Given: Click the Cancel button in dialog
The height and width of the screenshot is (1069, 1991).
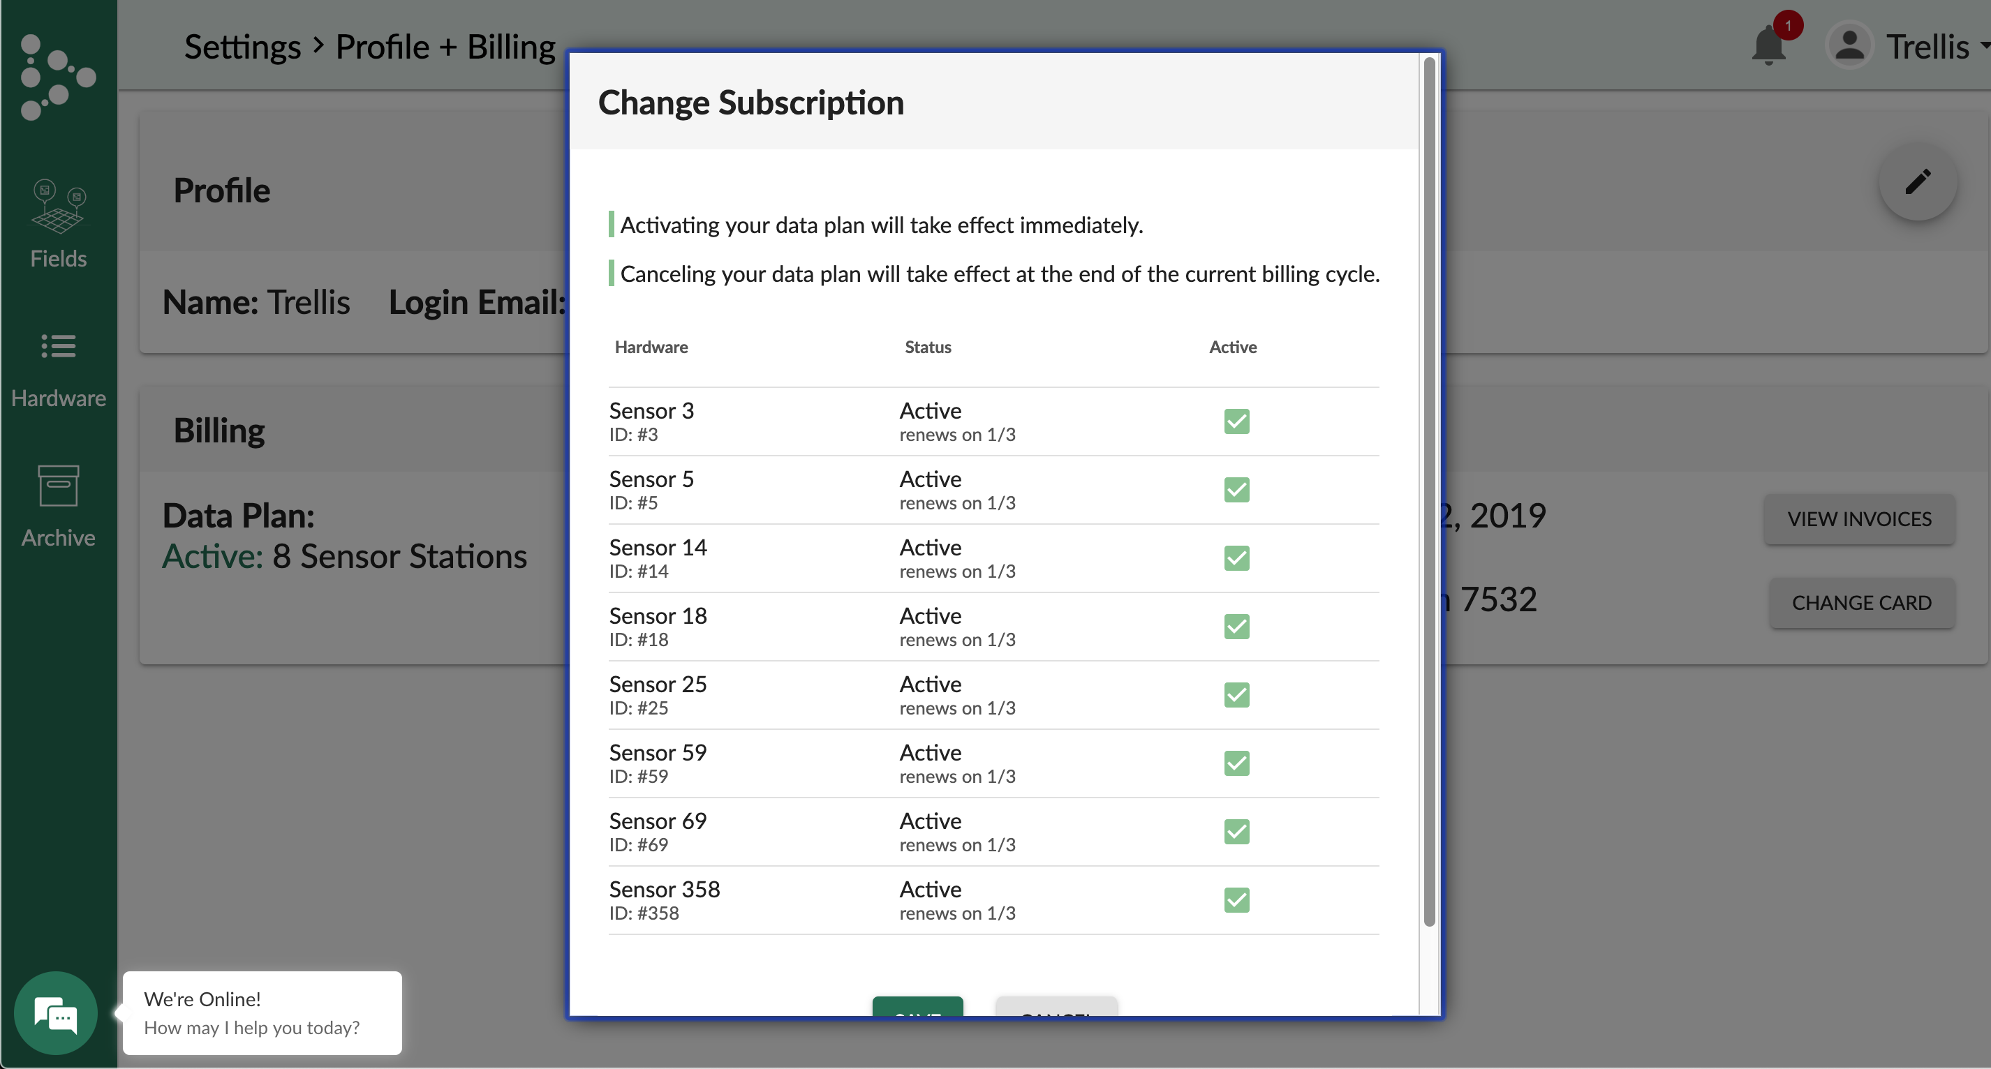Looking at the screenshot, I should click(1056, 1006).
